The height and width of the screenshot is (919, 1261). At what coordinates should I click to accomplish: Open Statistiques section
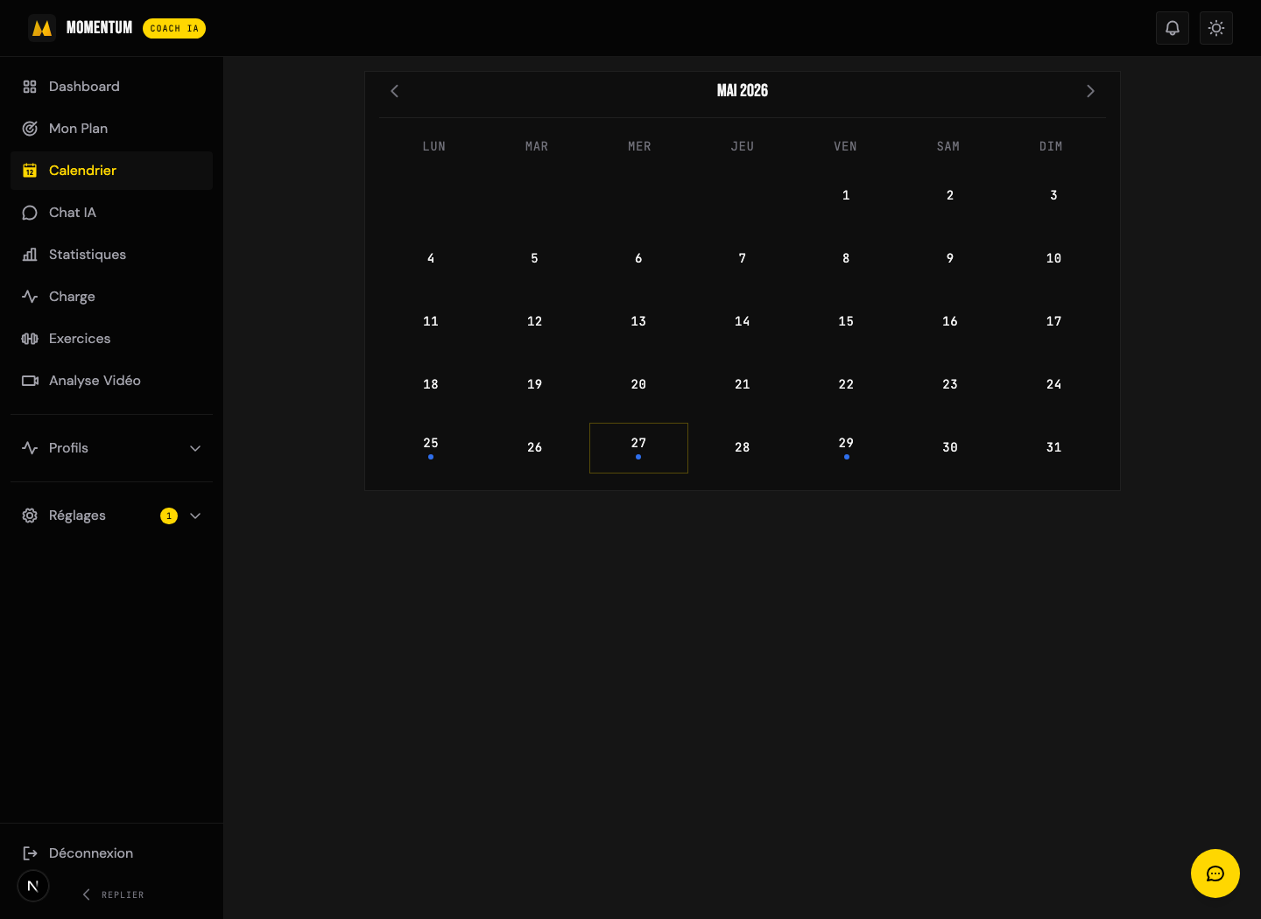tap(111, 255)
